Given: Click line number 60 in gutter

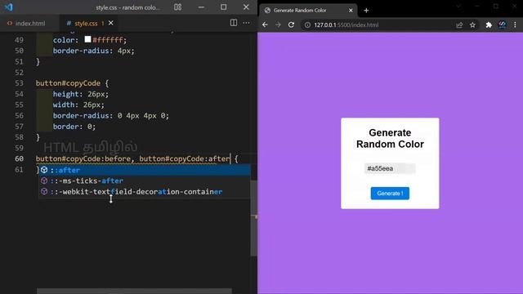Looking at the screenshot, I should click(x=19, y=158).
